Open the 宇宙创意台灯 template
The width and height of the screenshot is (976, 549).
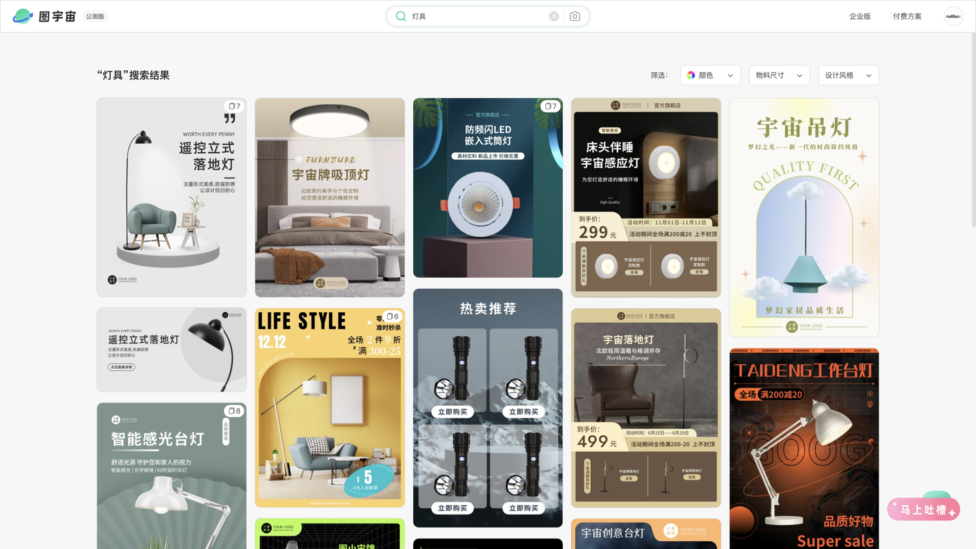point(646,534)
